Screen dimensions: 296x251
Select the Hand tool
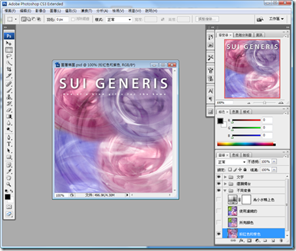(x=9, y=178)
